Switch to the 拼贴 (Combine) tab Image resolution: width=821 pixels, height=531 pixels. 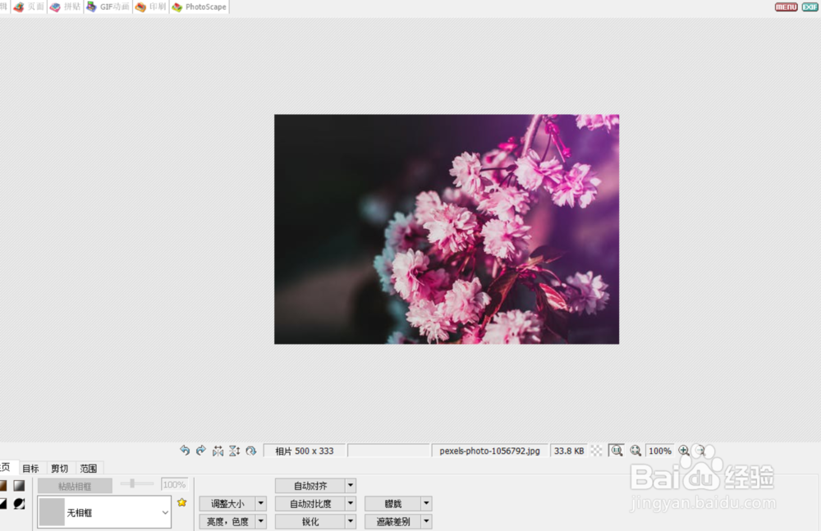[66, 7]
